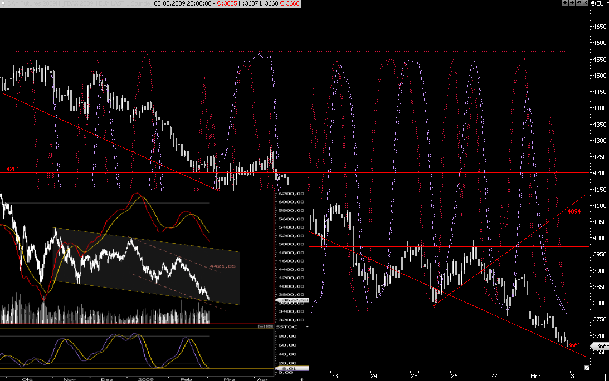Click the resize corner icon at bottom right

coord(586,368)
